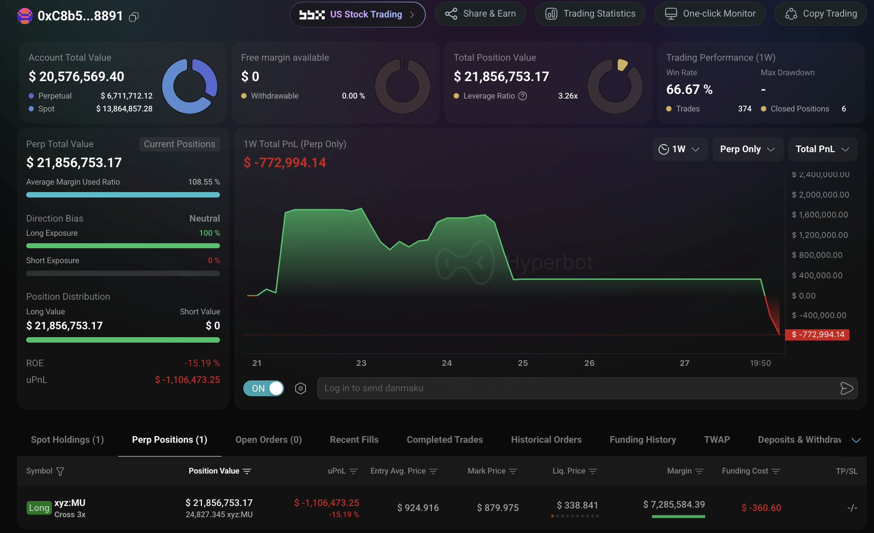Filter positions by Symbol funnel icon
Viewport: 874px width, 533px height.
click(x=60, y=471)
